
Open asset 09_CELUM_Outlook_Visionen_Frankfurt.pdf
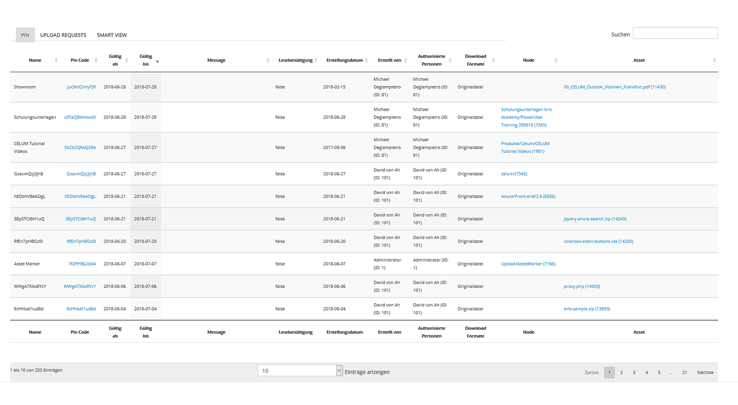click(x=614, y=87)
